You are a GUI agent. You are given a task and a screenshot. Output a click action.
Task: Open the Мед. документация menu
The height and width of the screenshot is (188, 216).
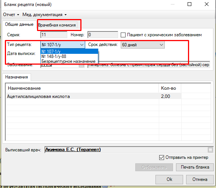coord(44,15)
